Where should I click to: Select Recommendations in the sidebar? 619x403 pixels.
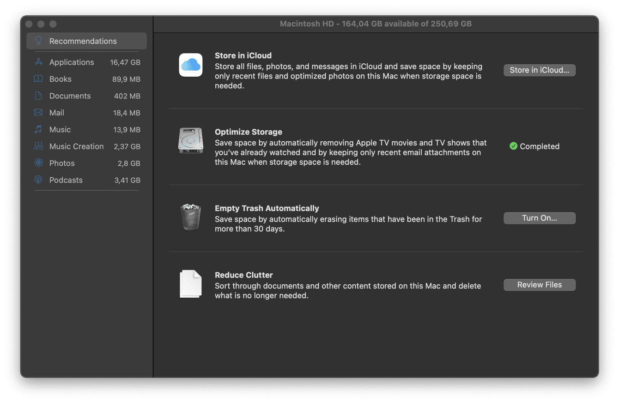tap(87, 41)
